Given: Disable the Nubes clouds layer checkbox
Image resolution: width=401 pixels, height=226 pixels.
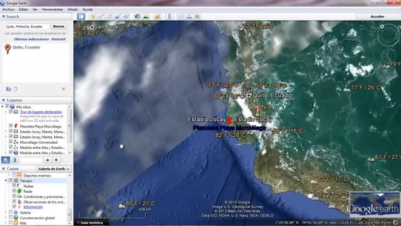Looking at the screenshot, I should pyautogui.click(x=14, y=186).
